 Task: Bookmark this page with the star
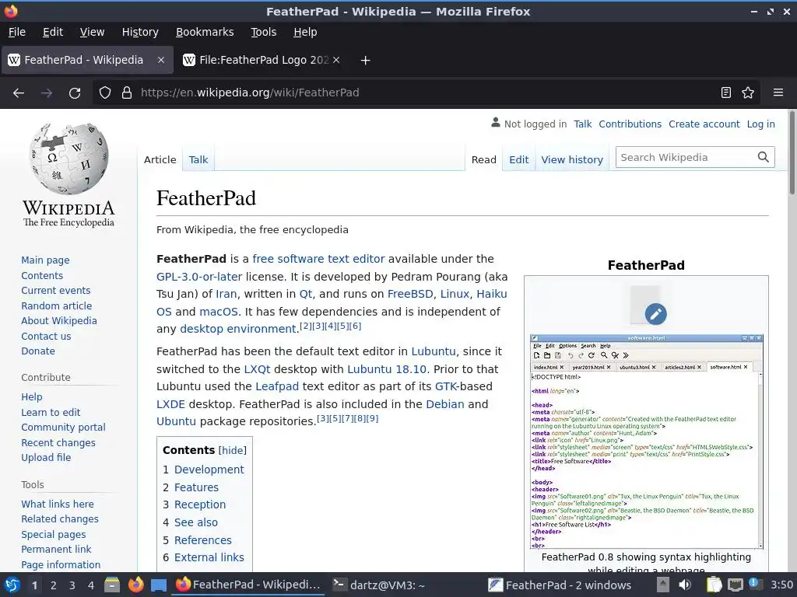point(748,93)
